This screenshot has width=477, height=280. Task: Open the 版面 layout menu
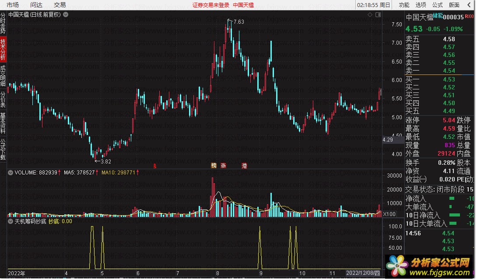tap(454, 5)
